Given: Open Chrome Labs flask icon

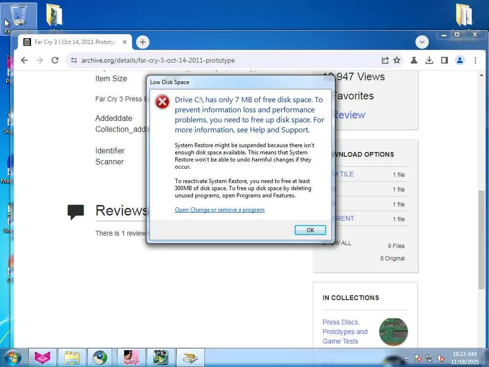Looking at the screenshot, I should 414,60.
